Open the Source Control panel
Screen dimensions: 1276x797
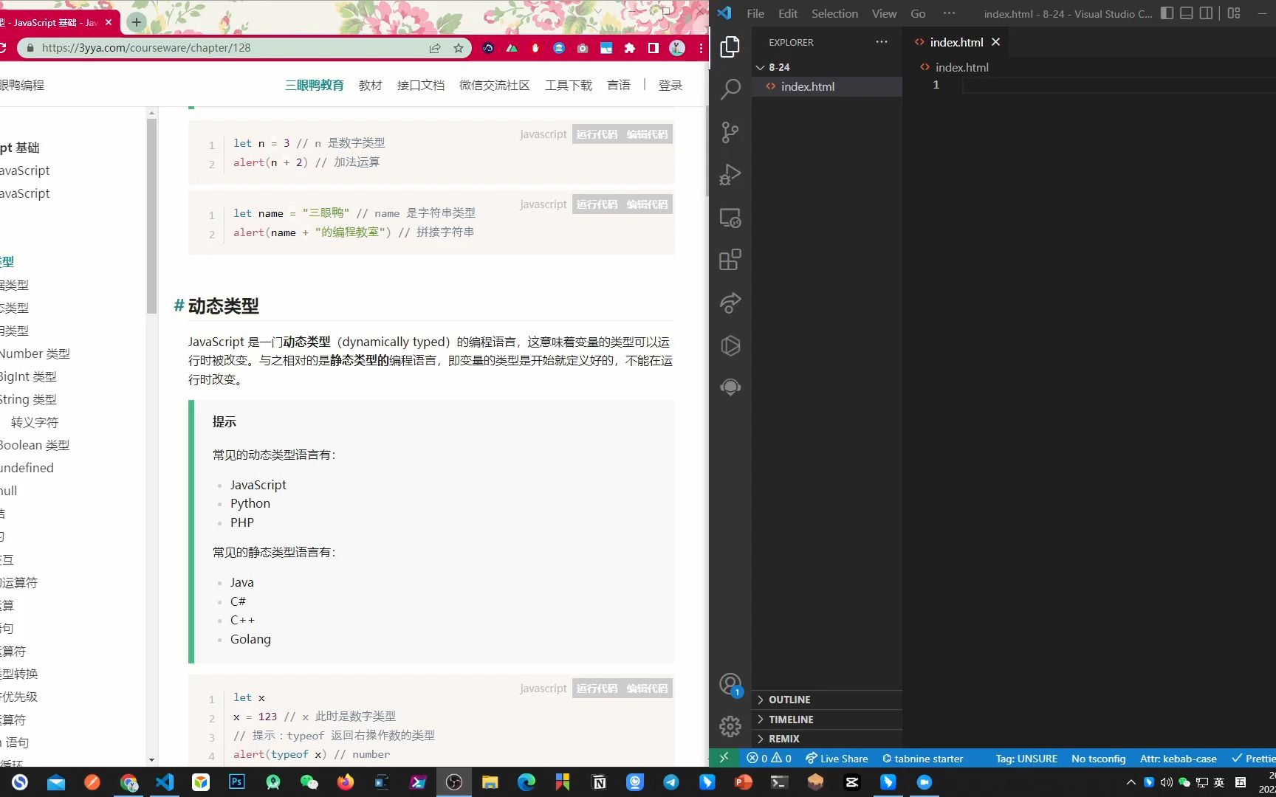730,133
